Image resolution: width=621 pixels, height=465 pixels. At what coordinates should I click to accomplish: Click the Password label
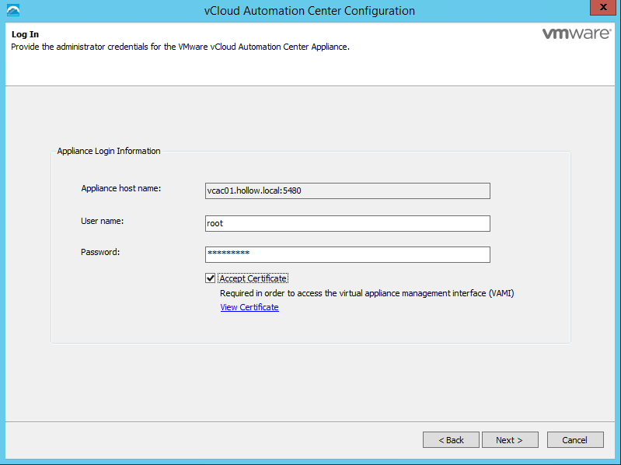tap(100, 252)
